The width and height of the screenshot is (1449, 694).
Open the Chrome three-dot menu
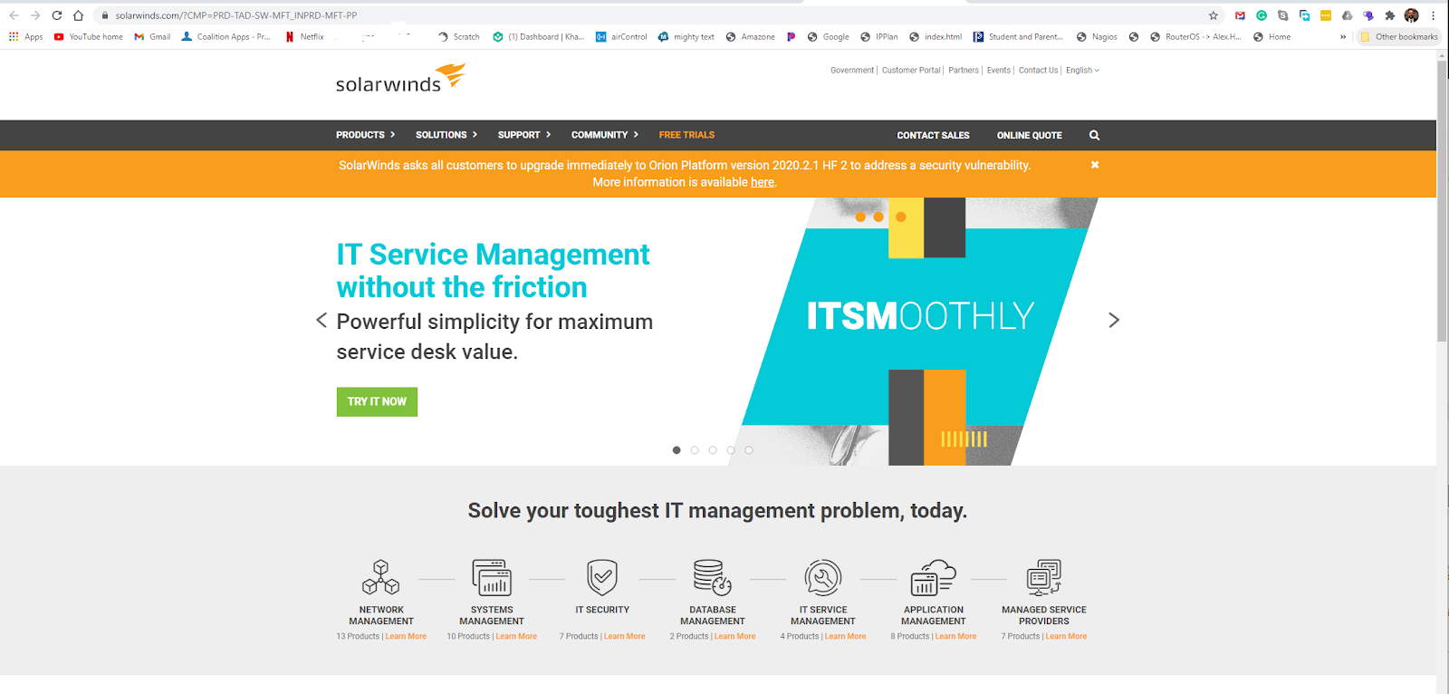coord(1434,15)
